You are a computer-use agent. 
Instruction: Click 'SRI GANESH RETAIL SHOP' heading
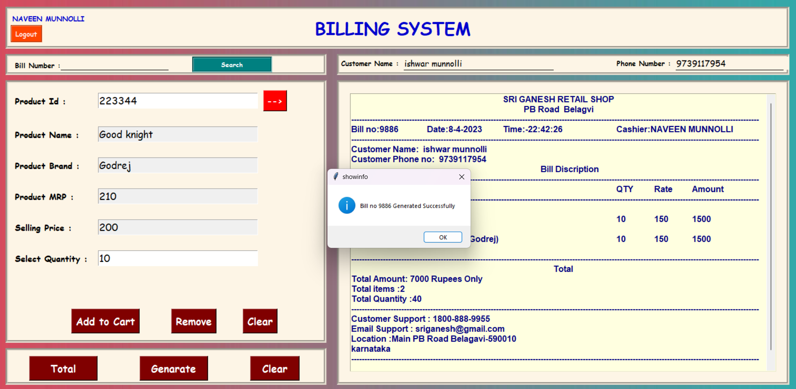559,99
